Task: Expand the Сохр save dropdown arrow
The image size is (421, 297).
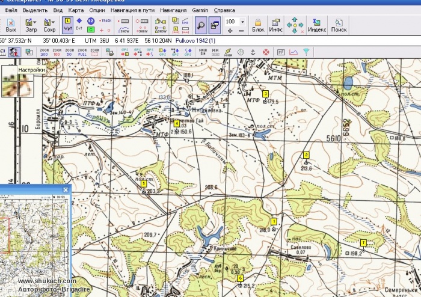Action: 54,22
